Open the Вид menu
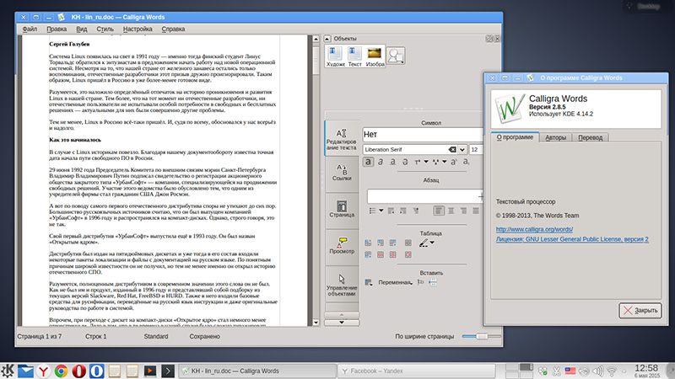675x379 pixels. click(82, 29)
